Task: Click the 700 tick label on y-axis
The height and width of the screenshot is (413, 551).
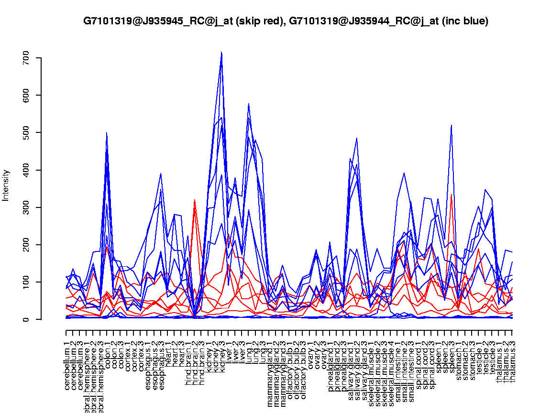Action: [x=26, y=58]
